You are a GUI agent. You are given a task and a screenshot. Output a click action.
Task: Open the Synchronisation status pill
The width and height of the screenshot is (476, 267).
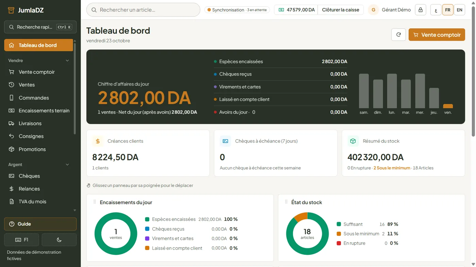coord(237,10)
